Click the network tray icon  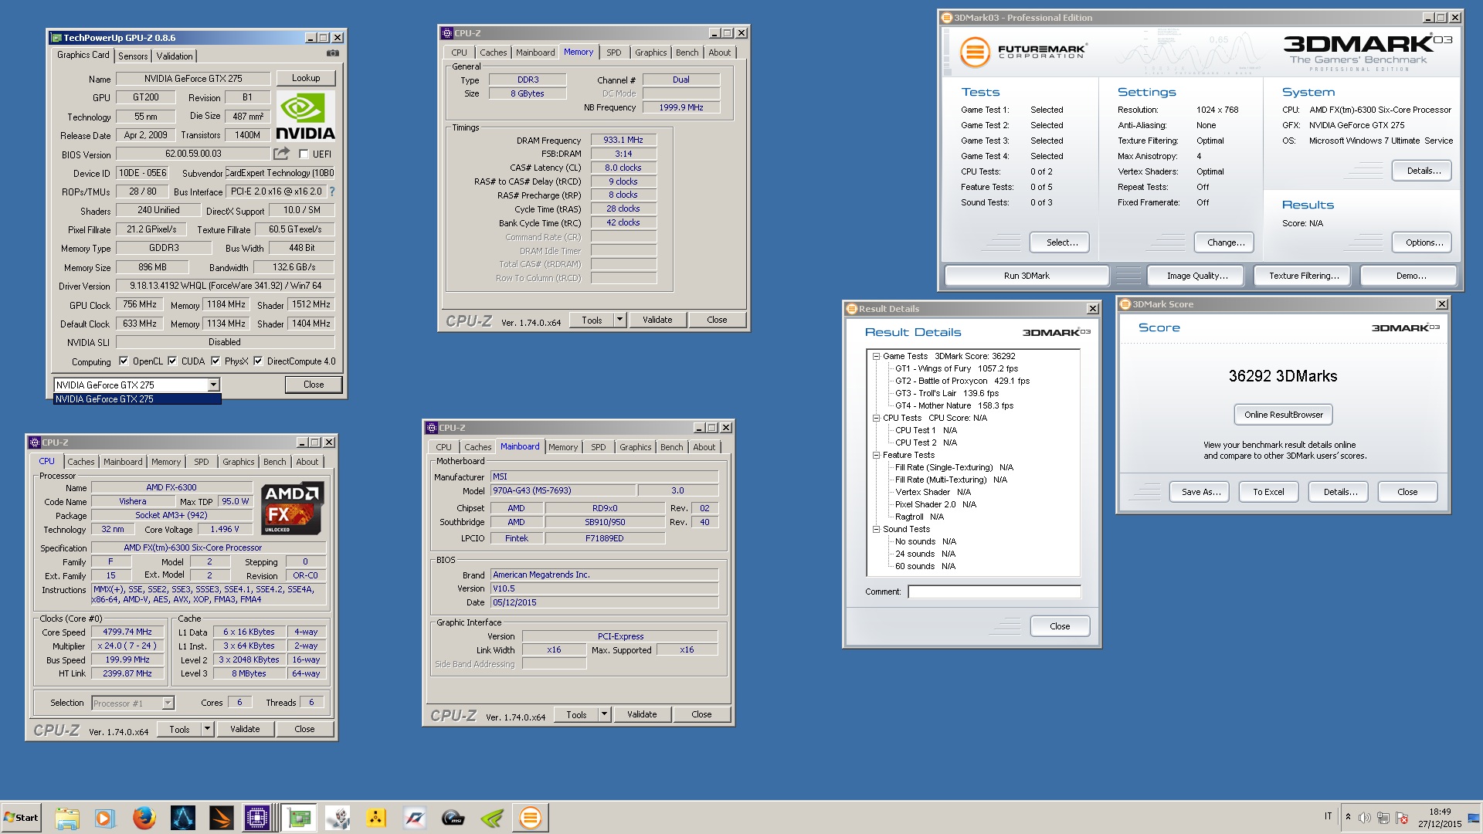(x=1383, y=817)
